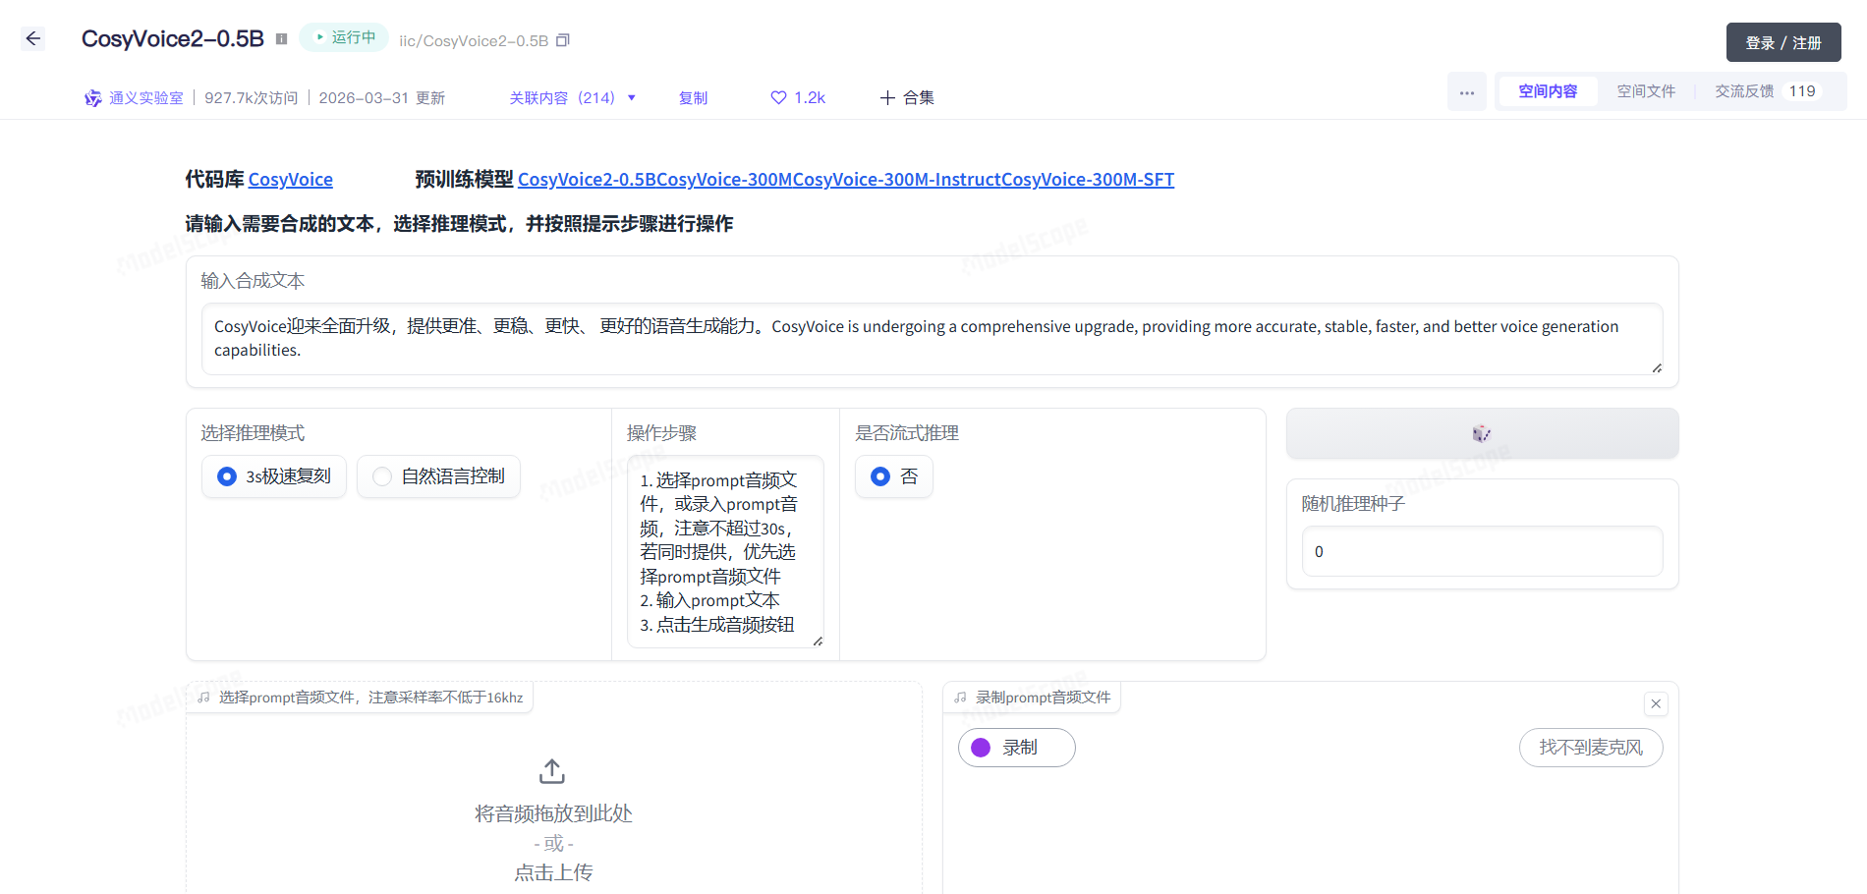Click the 录制 record button
1867x894 pixels.
tap(1017, 748)
